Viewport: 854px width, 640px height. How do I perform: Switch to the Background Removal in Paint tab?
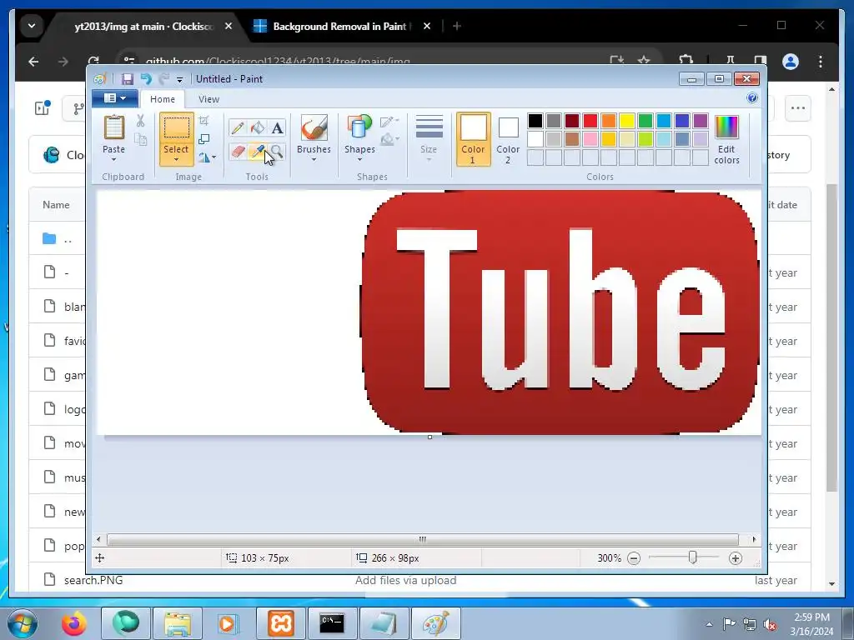(x=341, y=26)
